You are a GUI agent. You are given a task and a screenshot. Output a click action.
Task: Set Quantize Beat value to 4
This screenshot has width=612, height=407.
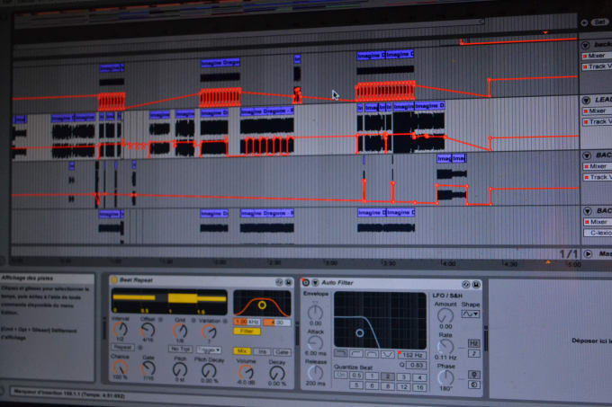(x=419, y=377)
